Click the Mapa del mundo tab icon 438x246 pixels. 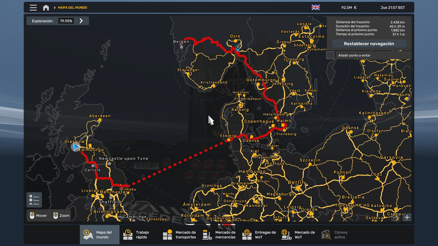coord(88,234)
